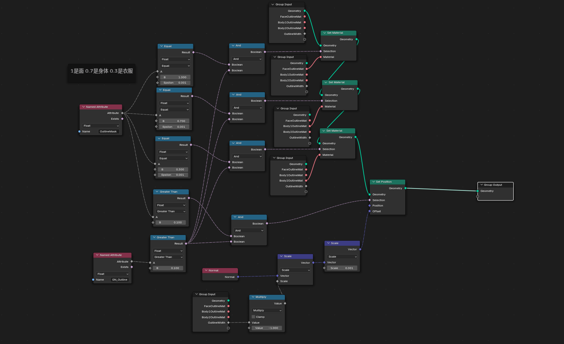Open the Multiply operation dropdown

click(267, 310)
